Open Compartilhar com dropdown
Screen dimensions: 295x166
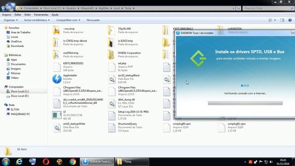click(68, 20)
